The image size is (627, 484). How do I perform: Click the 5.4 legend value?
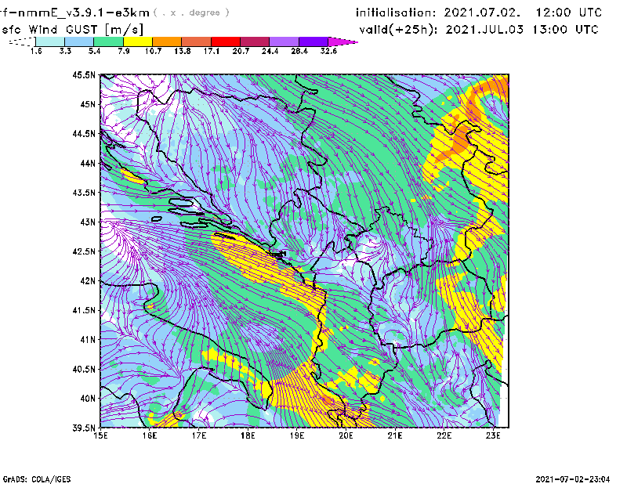94,51
